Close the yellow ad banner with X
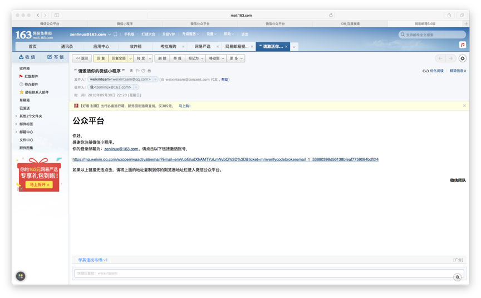This screenshot has width=481, height=298. [464, 106]
